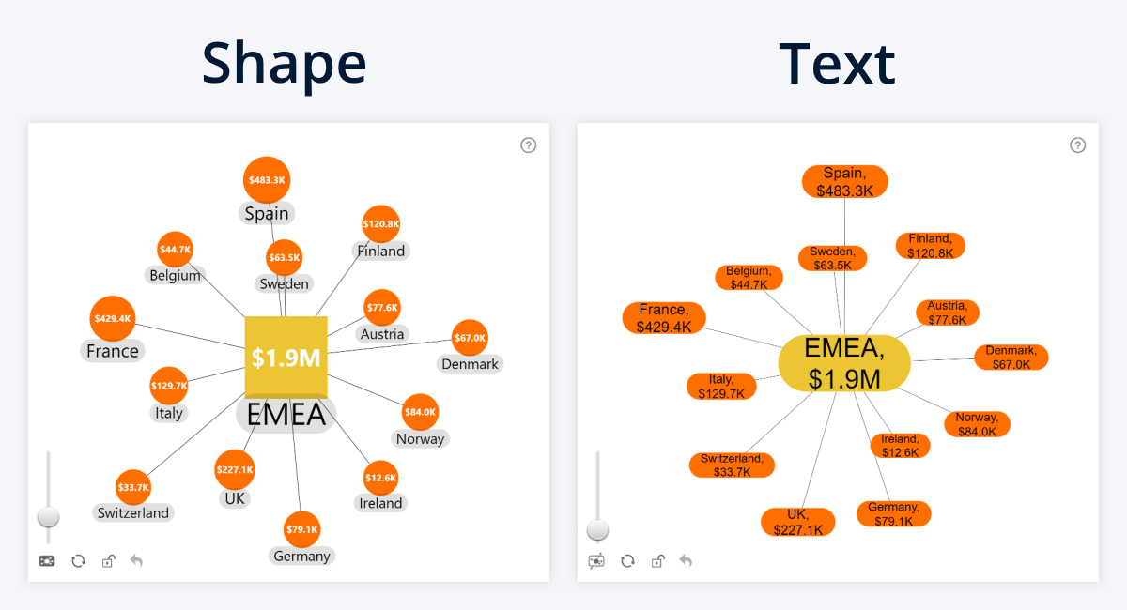Select the France, $429.4K text node
Image resolution: width=1127 pixels, height=610 pixels.
coord(664,318)
